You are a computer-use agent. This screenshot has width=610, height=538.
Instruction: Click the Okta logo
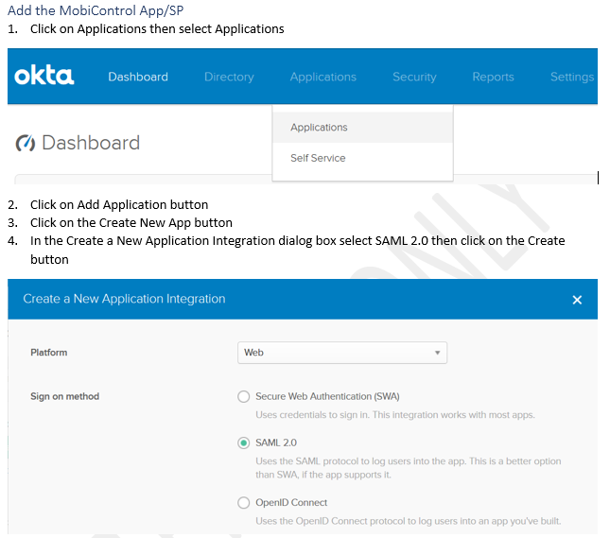click(x=44, y=77)
